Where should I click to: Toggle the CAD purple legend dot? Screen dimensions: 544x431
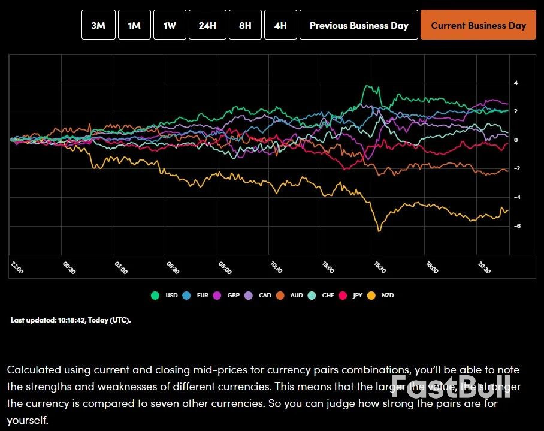249,295
